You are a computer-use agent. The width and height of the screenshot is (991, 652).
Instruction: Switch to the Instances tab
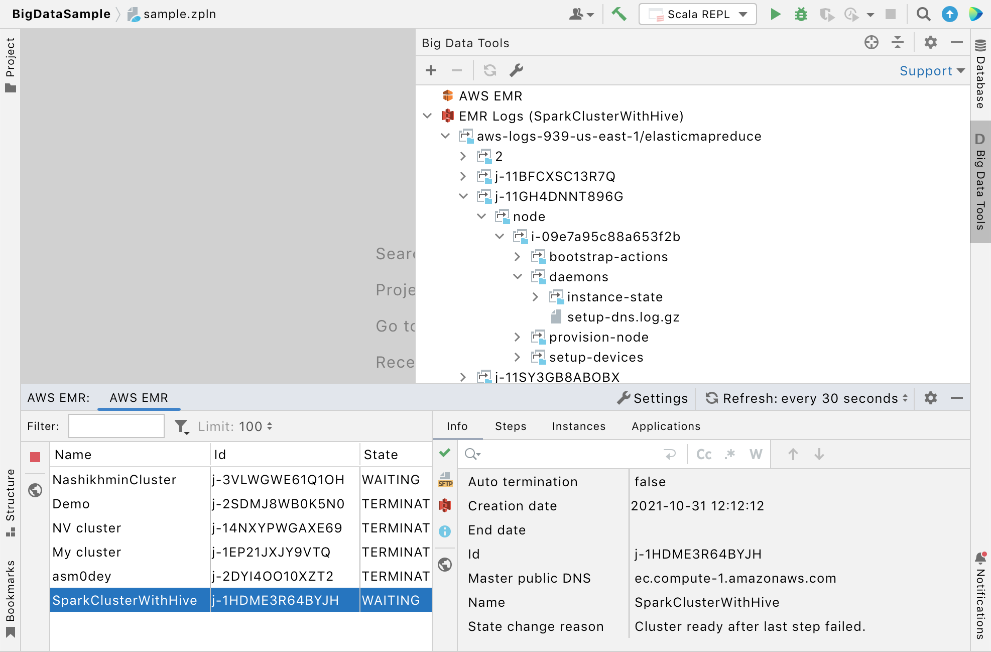579,426
